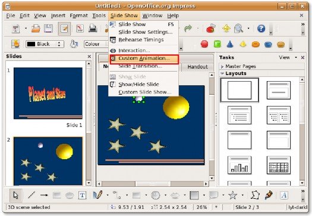Select the arrow Select tool
This screenshot has height=216, width=312.
pos(15,195)
